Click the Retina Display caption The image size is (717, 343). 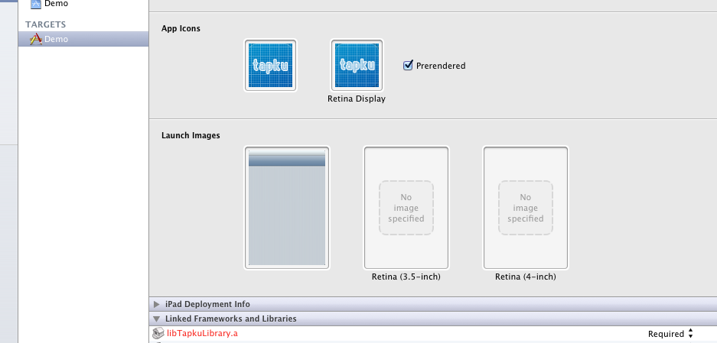click(357, 99)
